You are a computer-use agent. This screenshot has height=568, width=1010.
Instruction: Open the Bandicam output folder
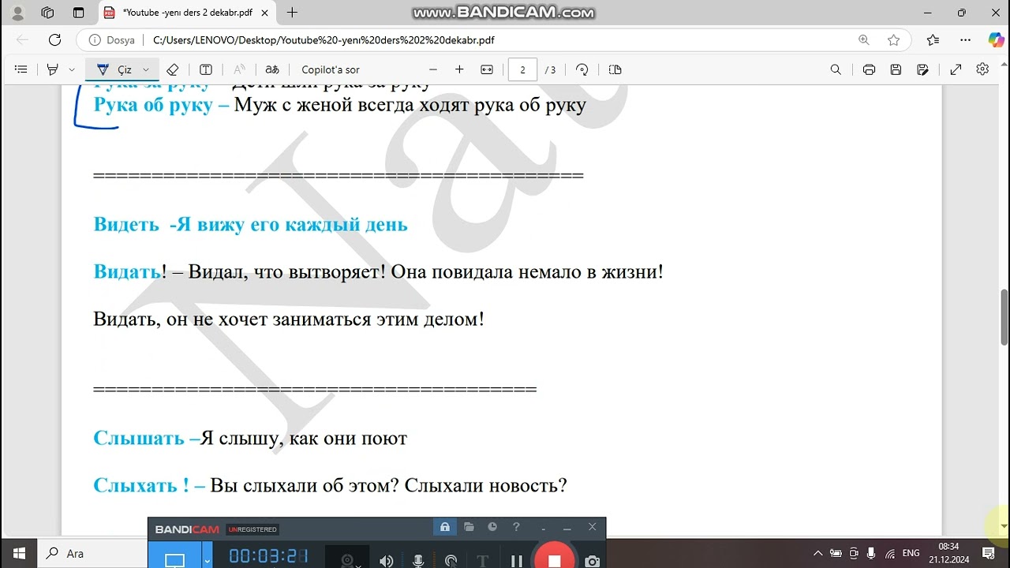469,527
